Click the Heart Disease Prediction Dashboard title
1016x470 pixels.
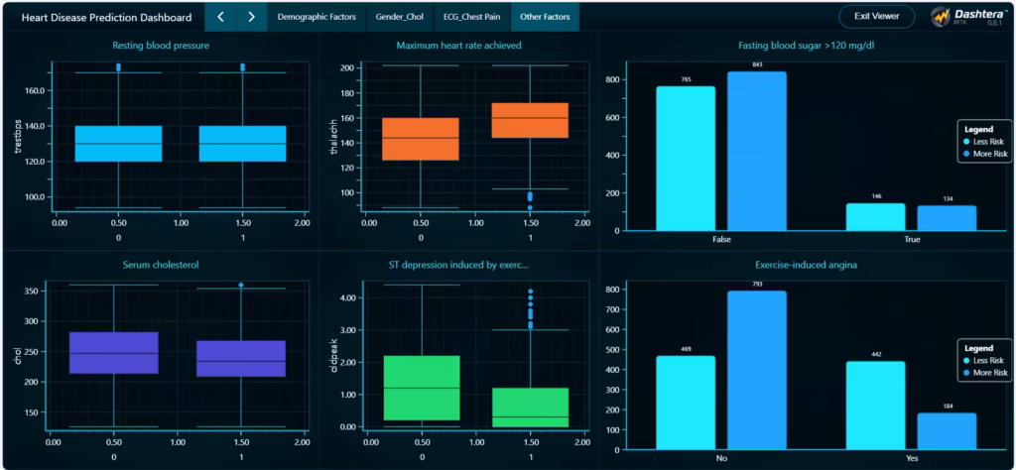pyautogui.click(x=107, y=17)
